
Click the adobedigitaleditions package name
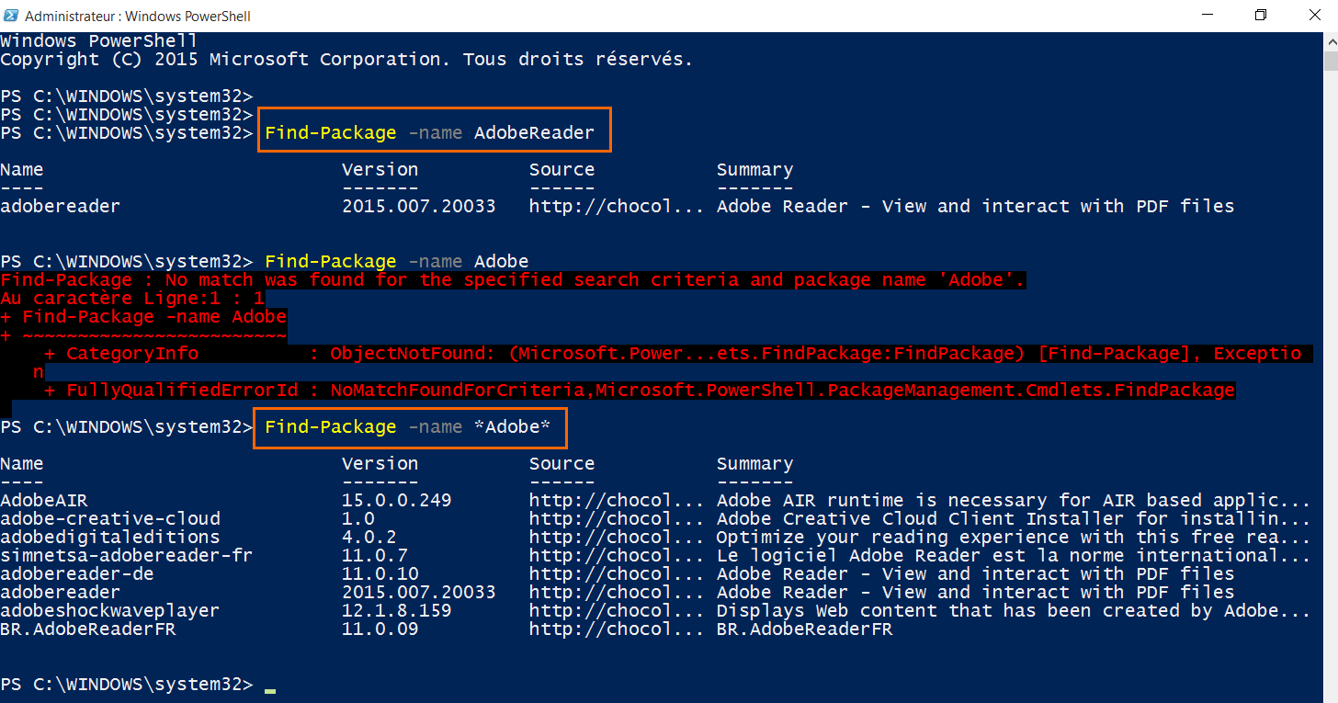click(x=110, y=538)
